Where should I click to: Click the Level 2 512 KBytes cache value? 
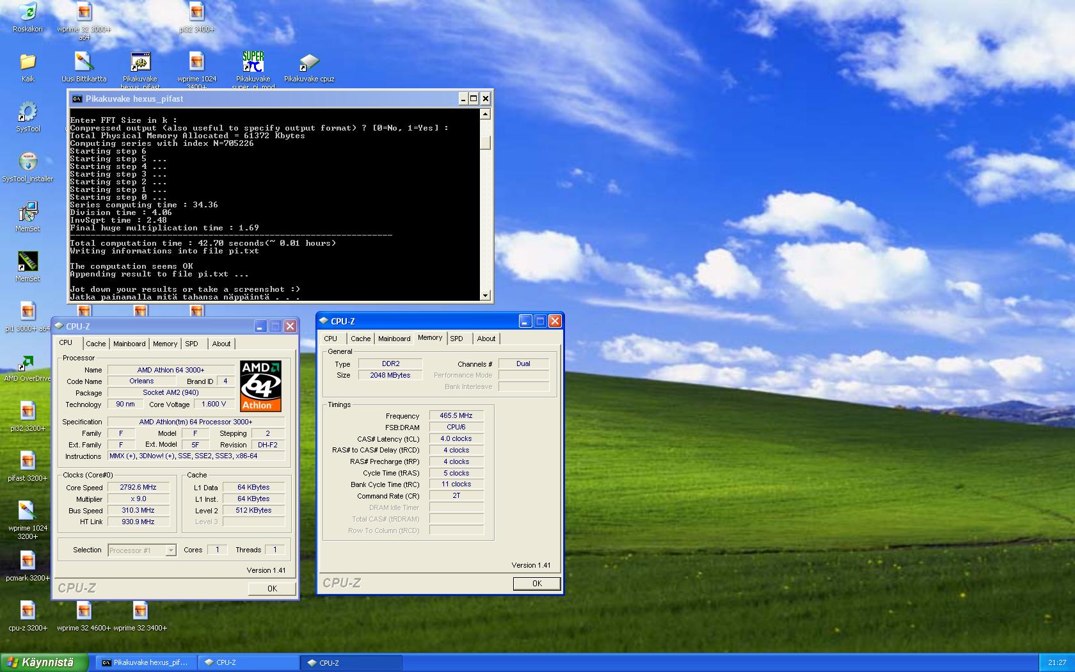click(254, 510)
